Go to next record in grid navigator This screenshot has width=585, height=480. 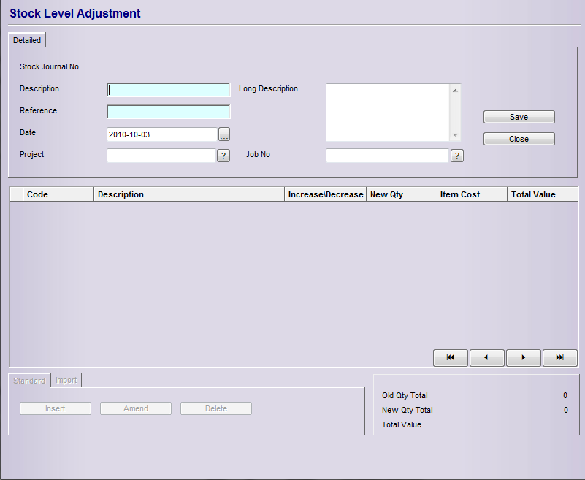524,357
